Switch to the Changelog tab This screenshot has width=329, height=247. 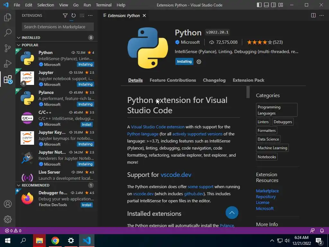(x=214, y=80)
